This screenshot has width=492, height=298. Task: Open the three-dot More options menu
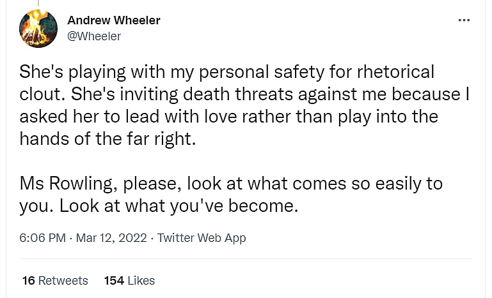click(x=464, y=20)
